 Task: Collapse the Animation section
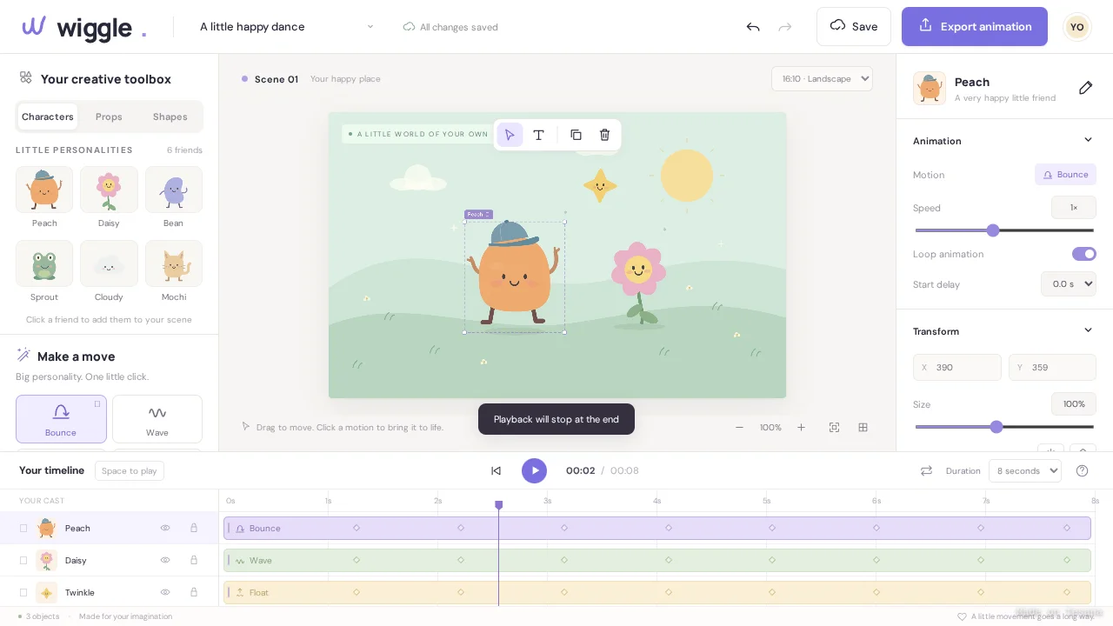(1088, 140)
